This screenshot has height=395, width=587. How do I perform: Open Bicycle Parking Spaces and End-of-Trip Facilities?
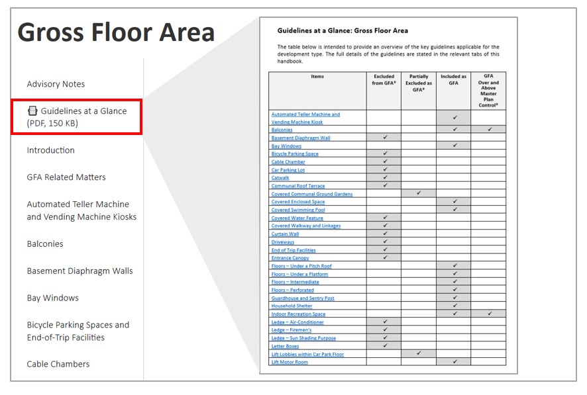click(x=78, y=331)
